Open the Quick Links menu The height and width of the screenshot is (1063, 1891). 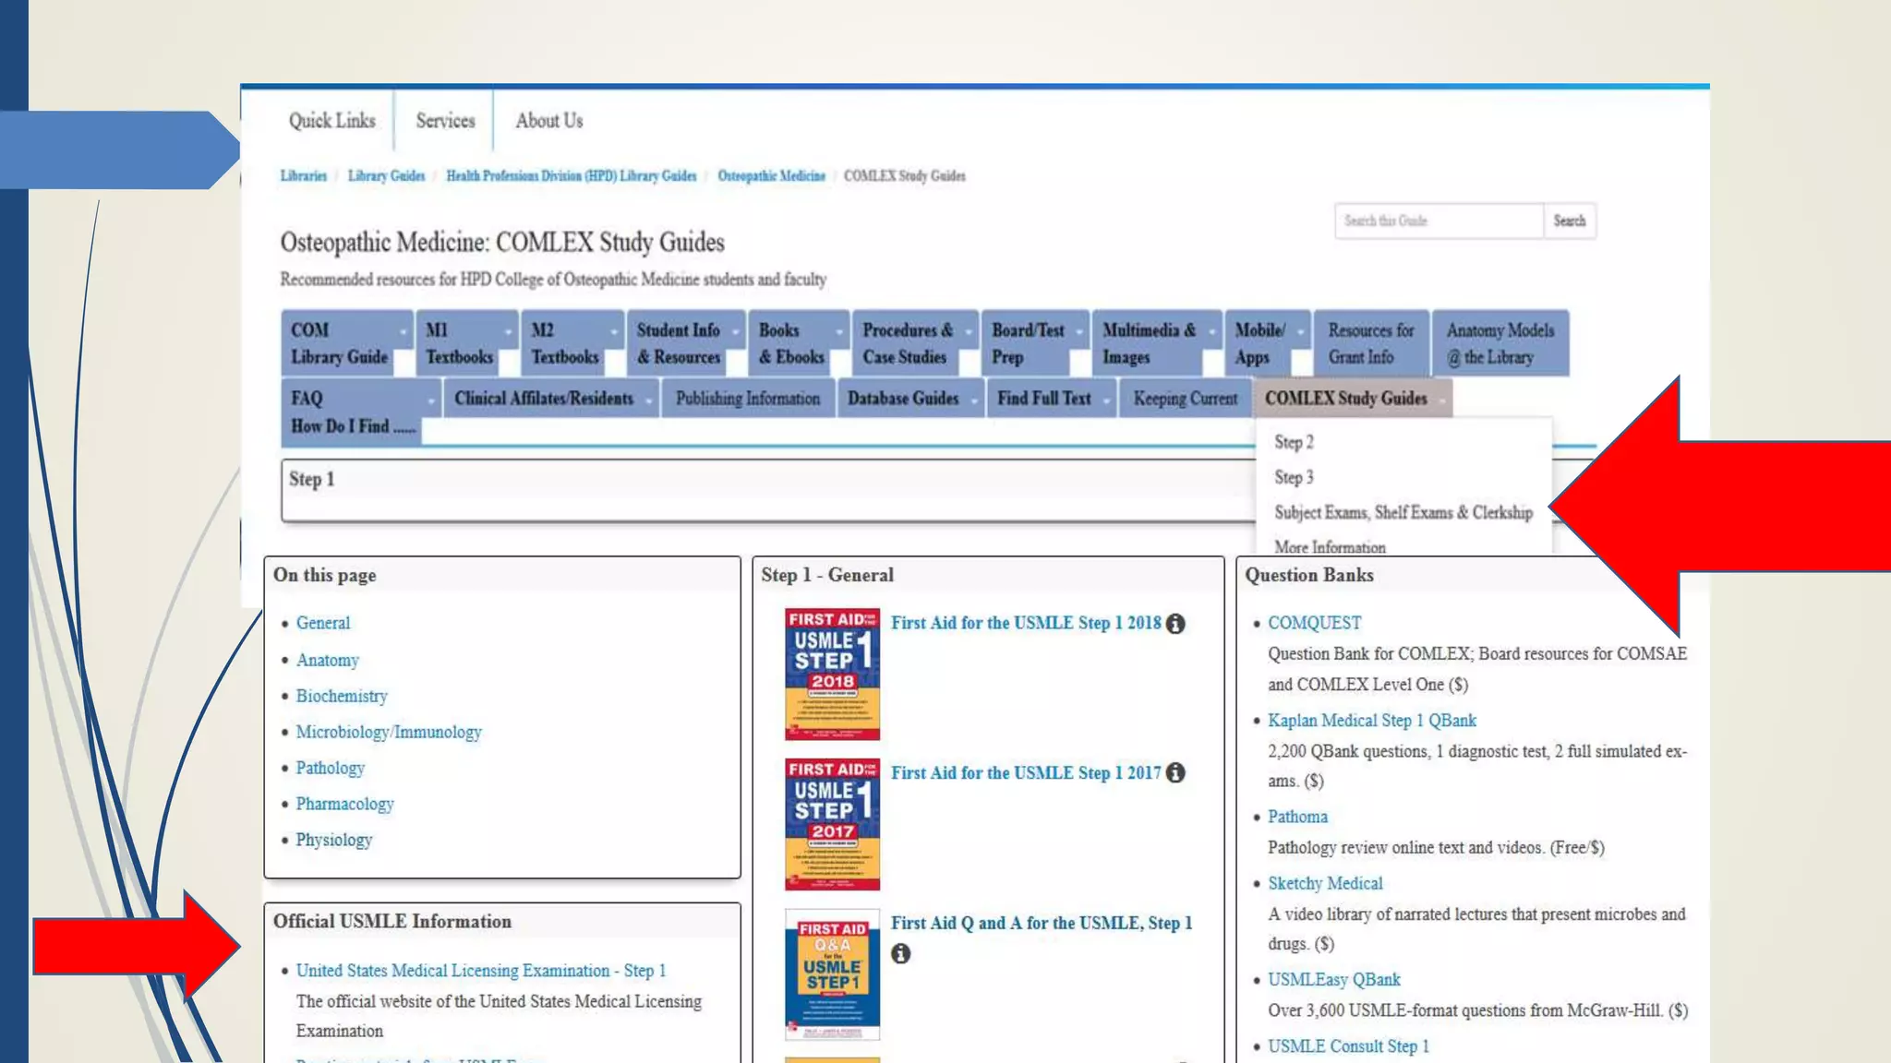tap(332, 121)
